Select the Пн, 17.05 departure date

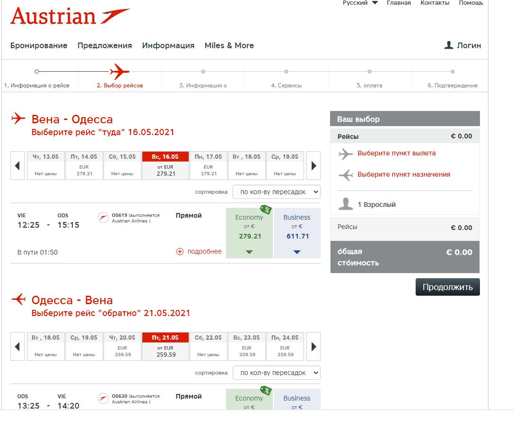click(209, 165)
